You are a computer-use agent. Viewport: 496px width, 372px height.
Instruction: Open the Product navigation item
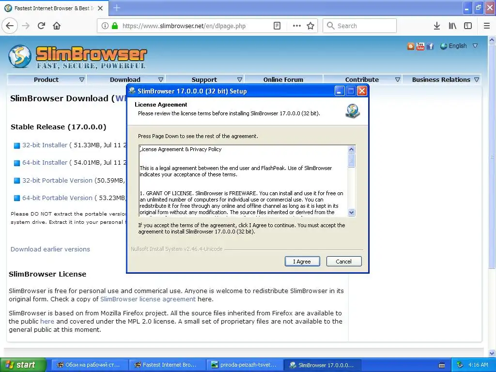46,80
